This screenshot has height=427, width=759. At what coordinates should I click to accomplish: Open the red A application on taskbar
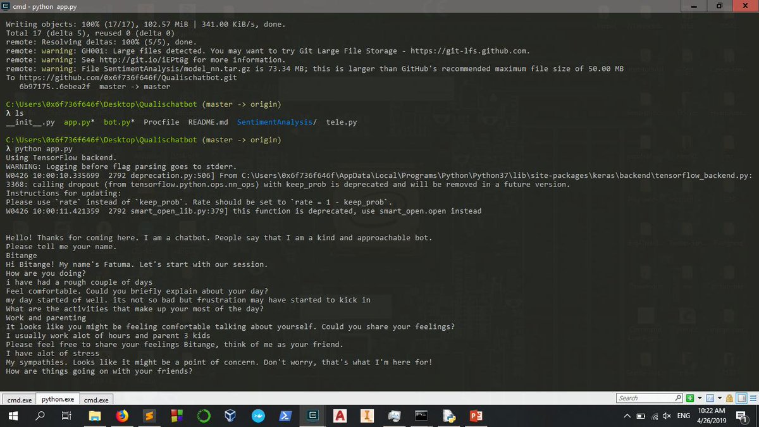pos(340,416)
